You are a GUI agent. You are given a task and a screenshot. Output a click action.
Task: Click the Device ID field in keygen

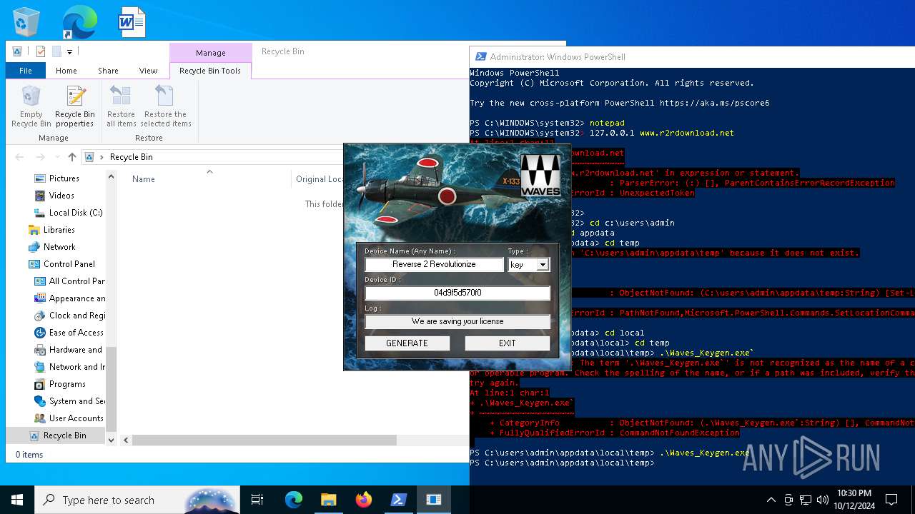(457, 293)
